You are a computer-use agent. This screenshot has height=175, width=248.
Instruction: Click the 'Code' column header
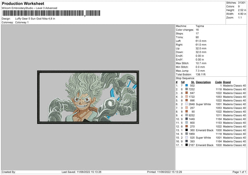point(218,82)
